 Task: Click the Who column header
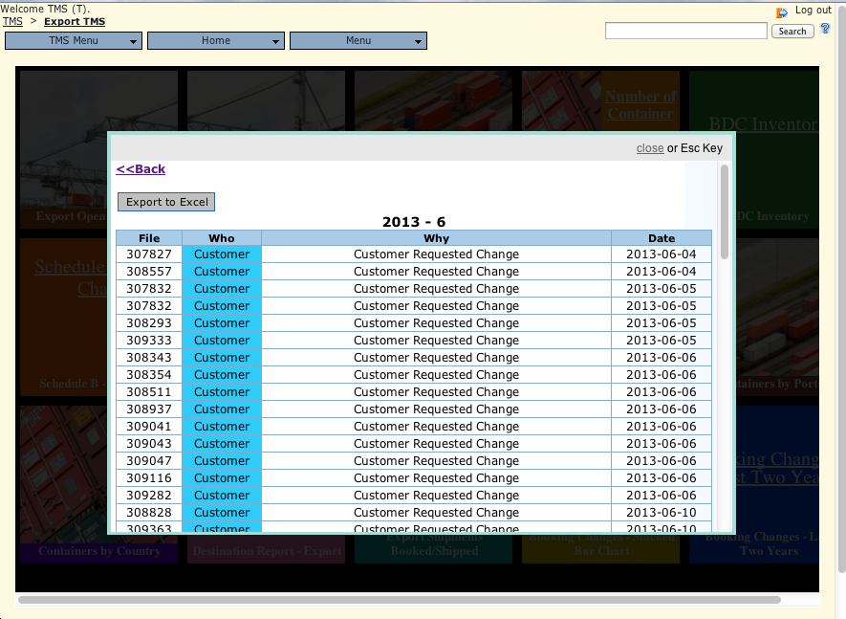coord(221,238)
